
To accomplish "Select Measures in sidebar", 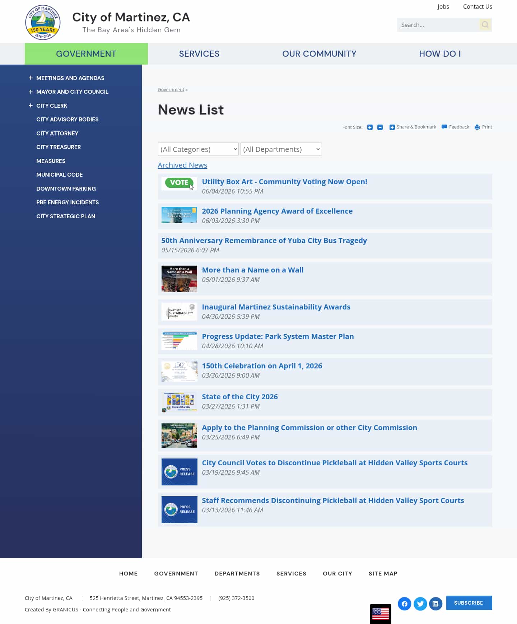I will click(x=51, y=161).
